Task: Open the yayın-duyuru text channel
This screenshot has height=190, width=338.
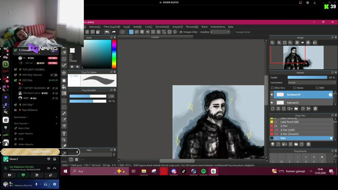Action: [26, 134]
